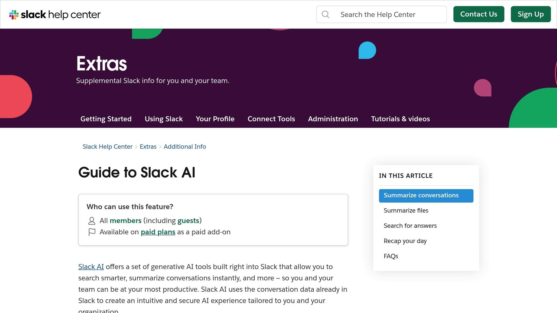The width and height of the screenshot is (557, 313).
Task: Open Tutorials & videos menu
Action: pos(400,119)
